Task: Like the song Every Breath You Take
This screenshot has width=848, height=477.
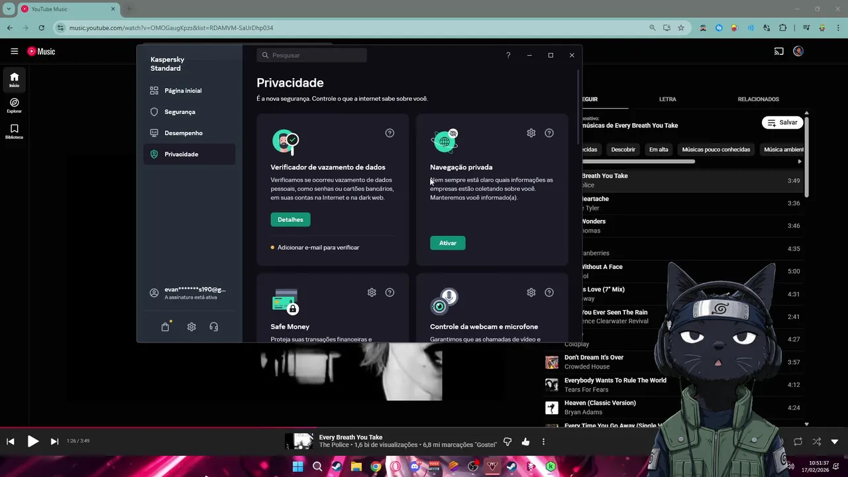Action: 525,441
